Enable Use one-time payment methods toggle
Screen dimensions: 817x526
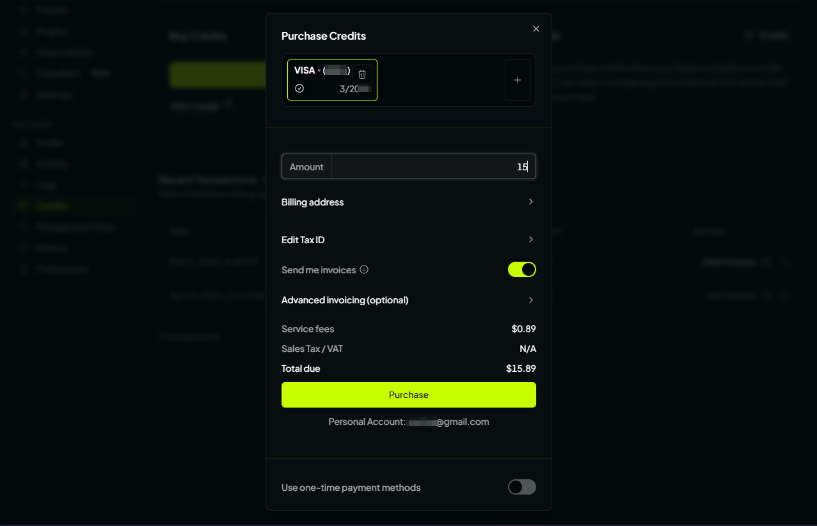click(522, 487)
